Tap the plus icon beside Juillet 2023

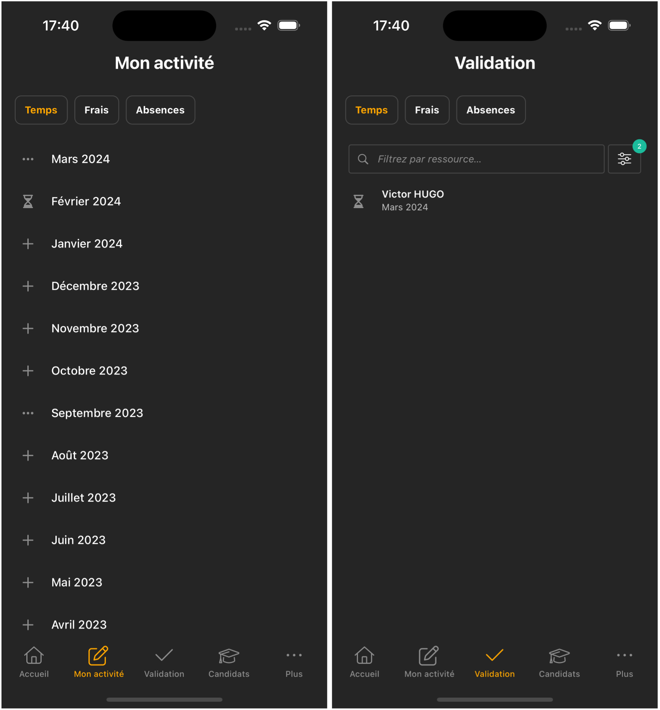pos(28,498)
